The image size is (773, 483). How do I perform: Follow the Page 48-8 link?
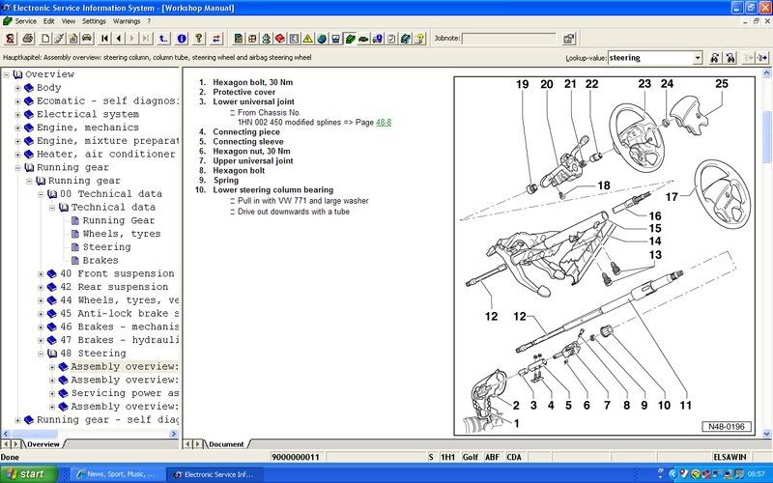click(384, 123)
